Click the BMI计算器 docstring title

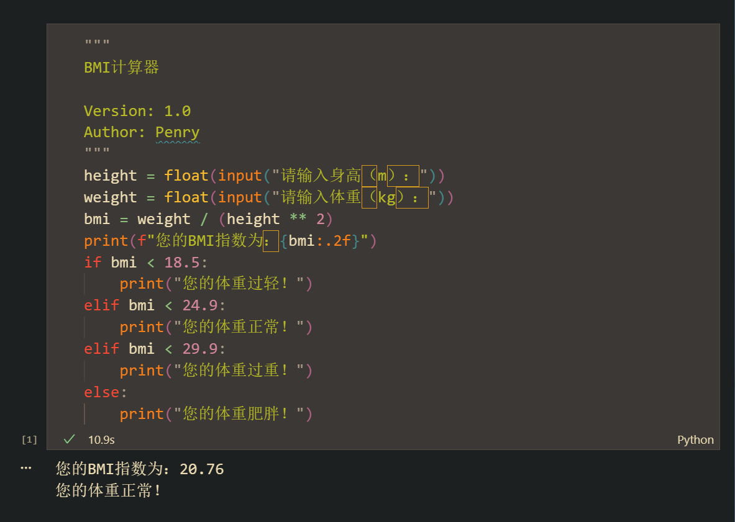(121, 67)
